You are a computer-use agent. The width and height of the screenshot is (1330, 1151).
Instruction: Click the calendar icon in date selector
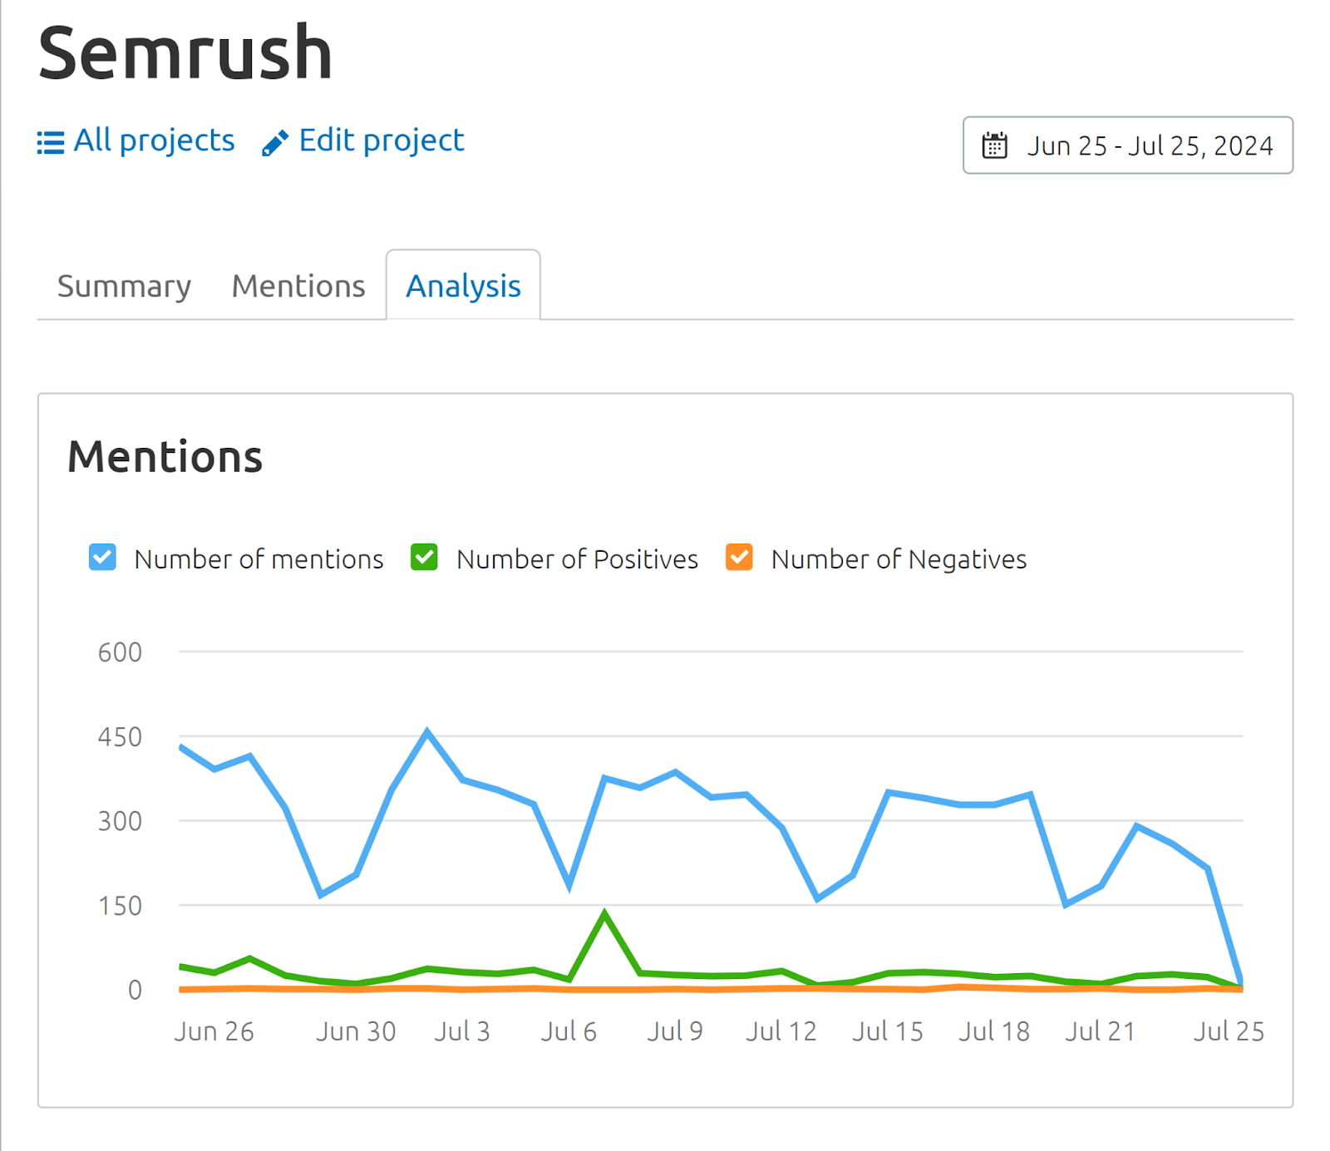tap(994, 145)
